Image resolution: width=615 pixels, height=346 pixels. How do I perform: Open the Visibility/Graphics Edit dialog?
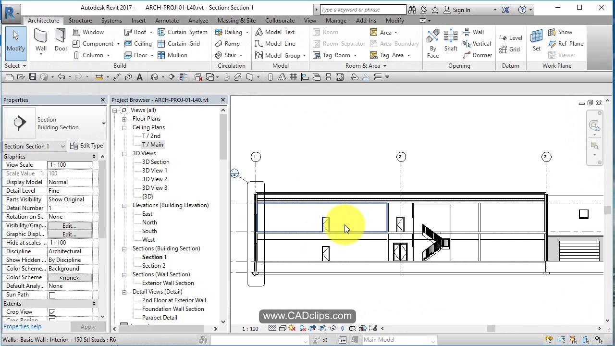(x=69, y=225)
